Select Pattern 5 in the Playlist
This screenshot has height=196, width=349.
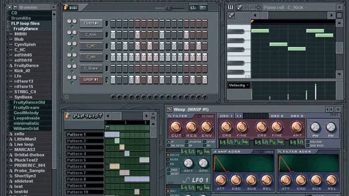(85, 160)
